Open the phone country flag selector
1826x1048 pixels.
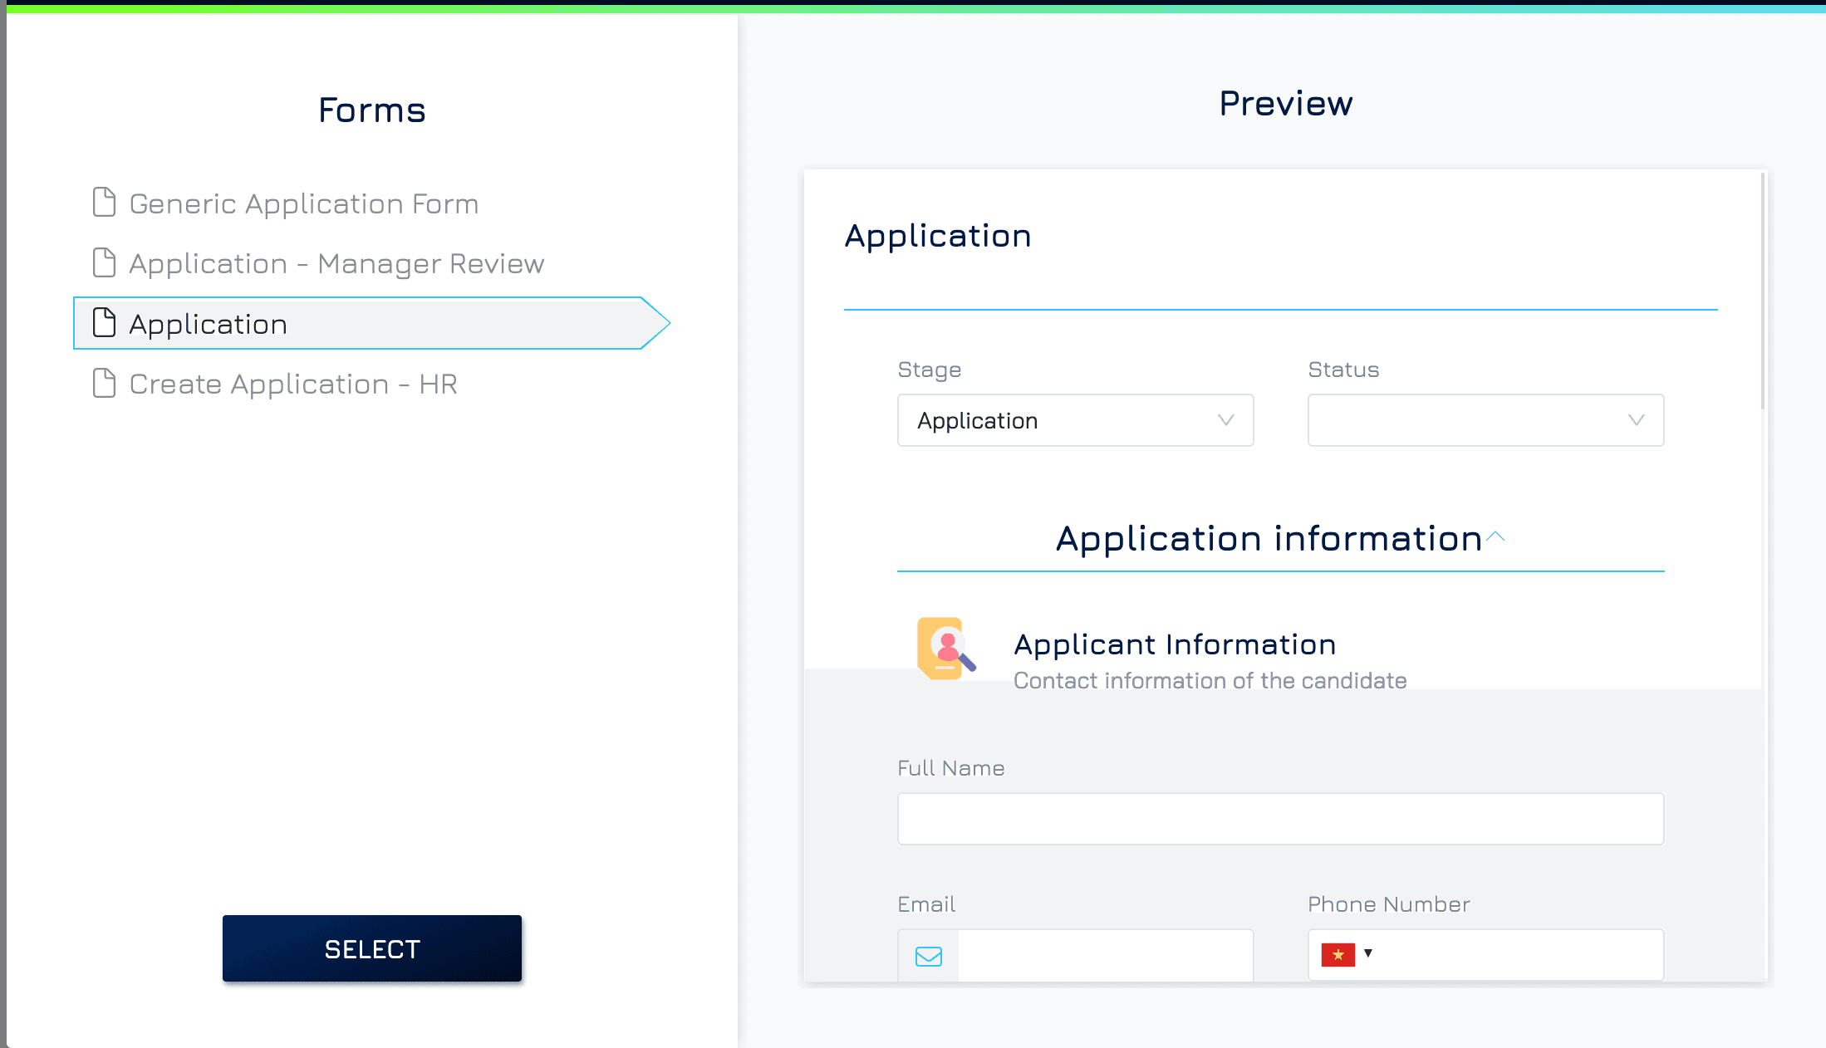(x=1347, y=954)
